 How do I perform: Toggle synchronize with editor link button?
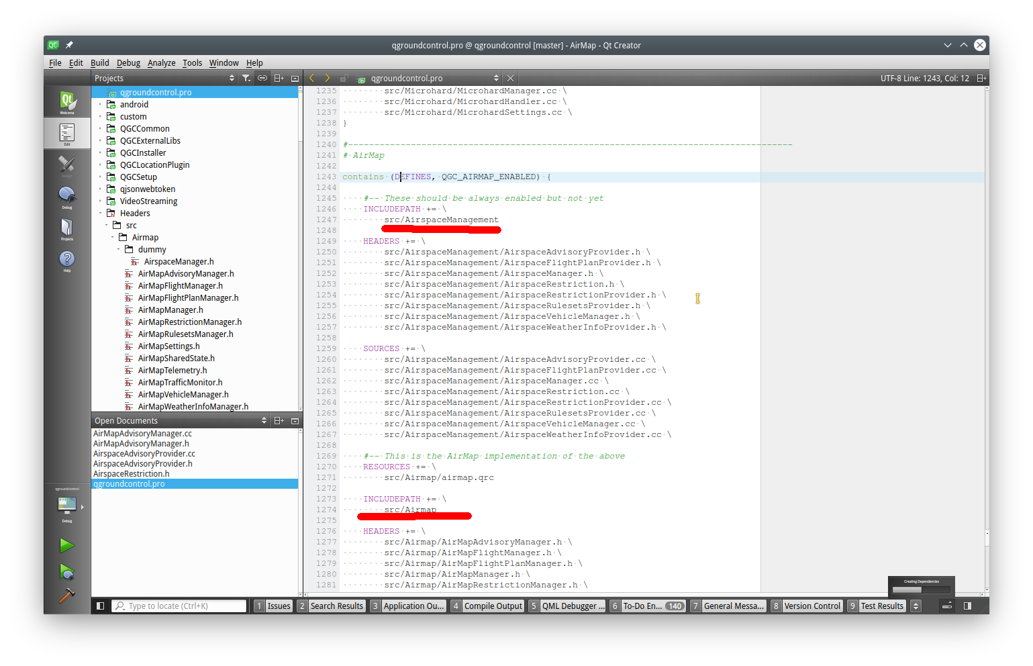262,79
